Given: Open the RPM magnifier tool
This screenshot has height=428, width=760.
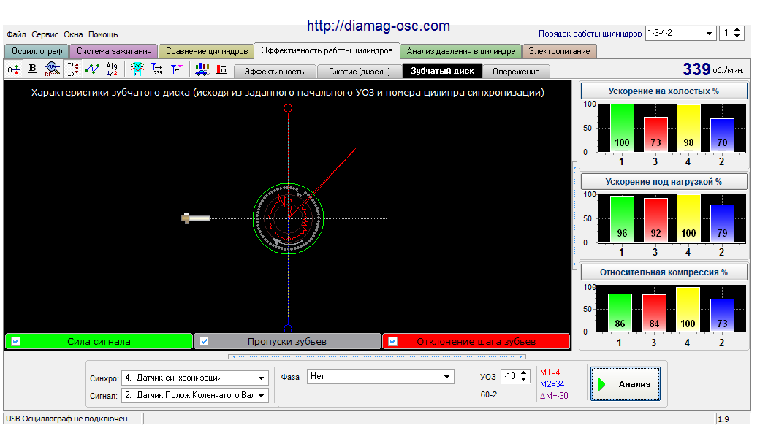Looking at the screenshot, I should (x=53, y=69).
